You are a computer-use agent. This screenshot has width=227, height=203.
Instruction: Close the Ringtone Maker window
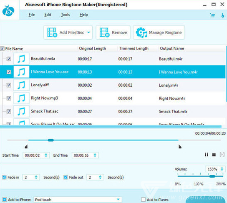pyautogui.click(x=222, y=4)
